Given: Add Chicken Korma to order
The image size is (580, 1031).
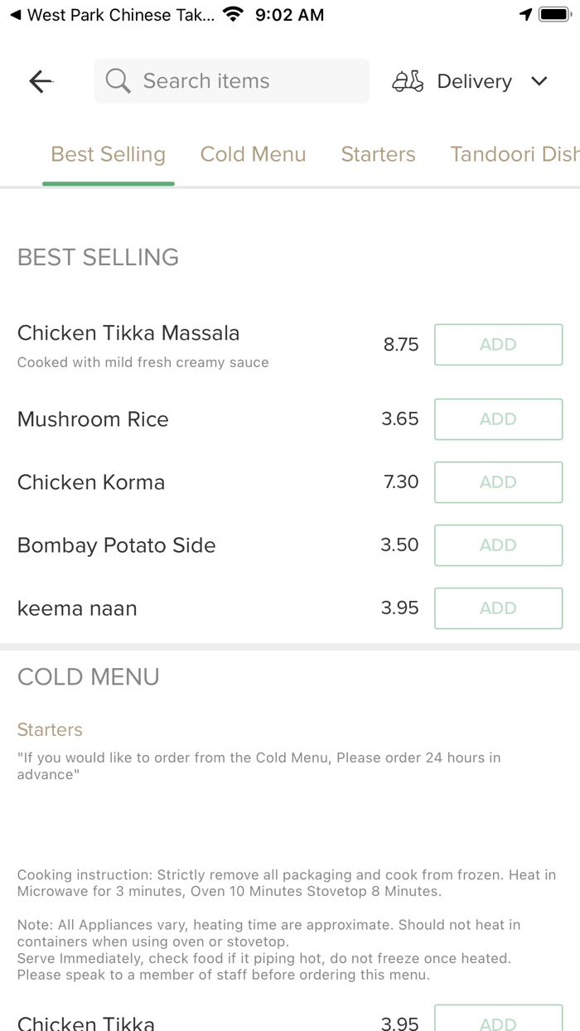Looking at the screenshot, I should [x=498, y=482].
